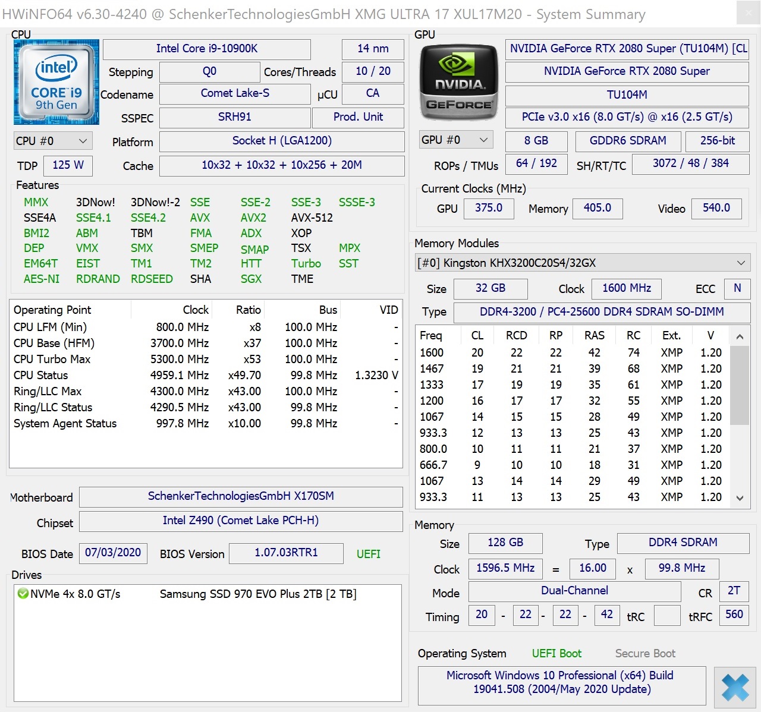Viewport: 761px width, 712px height.
Task: Click the Intel Core i9-10900K name field
Action: [207, 49]
